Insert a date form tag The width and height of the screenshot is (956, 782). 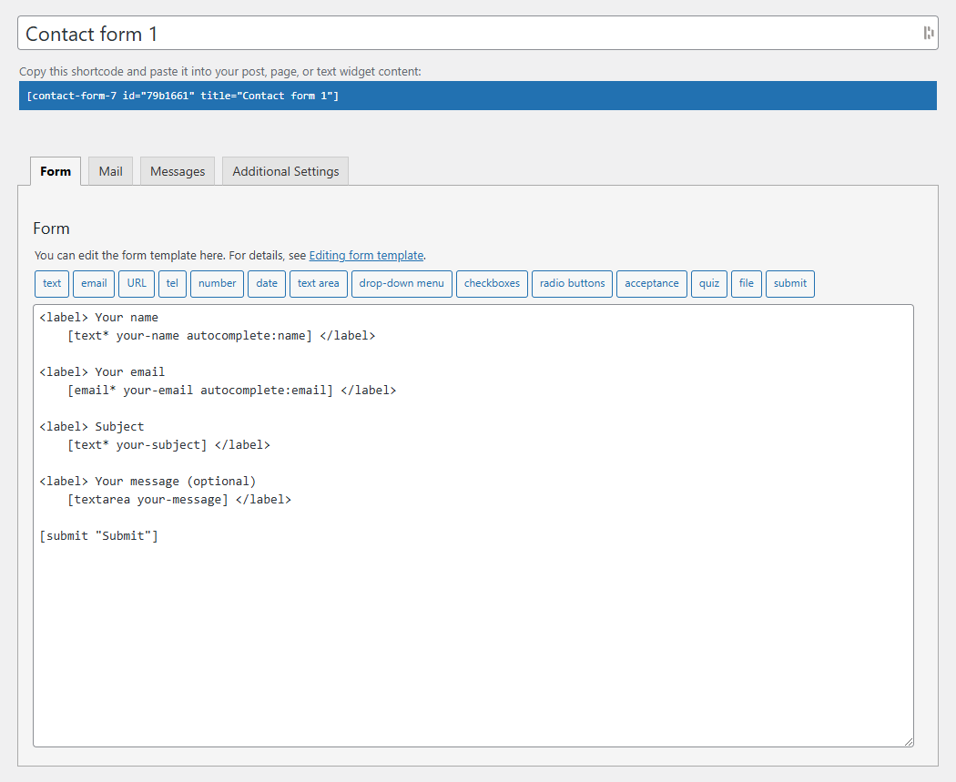tap(266, 283)
